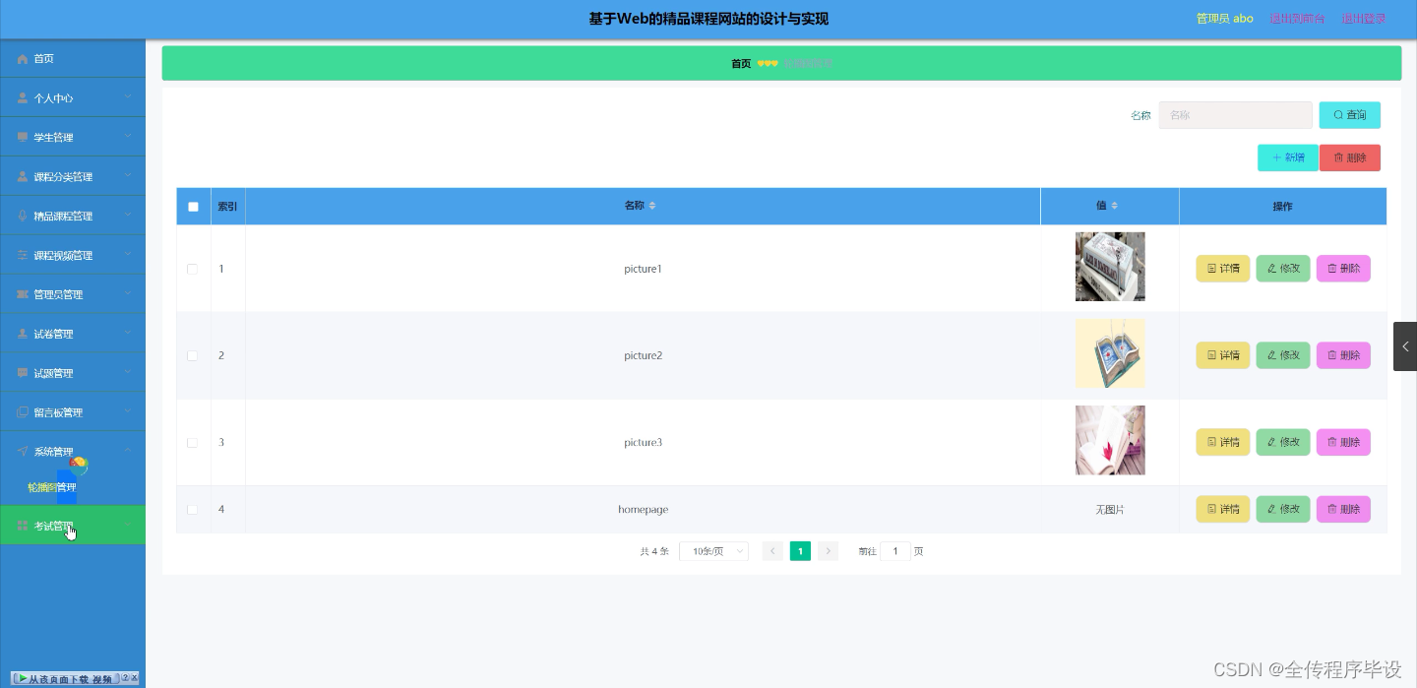Screen dimensions: 1417x688
Task: Open the side drawer with arrow tab
Action: tap(1405, 346)
